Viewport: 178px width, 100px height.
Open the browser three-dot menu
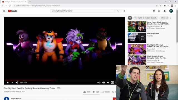[175, 6]
